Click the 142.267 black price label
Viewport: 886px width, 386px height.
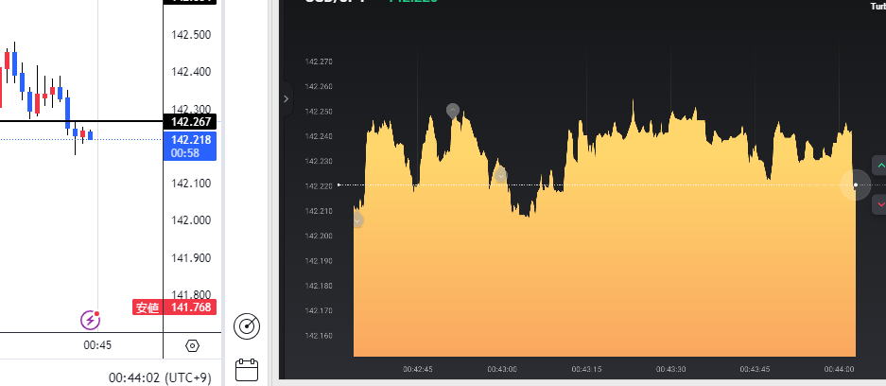(190, 122)
